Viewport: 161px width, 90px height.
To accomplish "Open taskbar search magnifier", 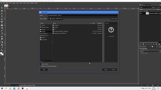I will (x=6, y=88).
